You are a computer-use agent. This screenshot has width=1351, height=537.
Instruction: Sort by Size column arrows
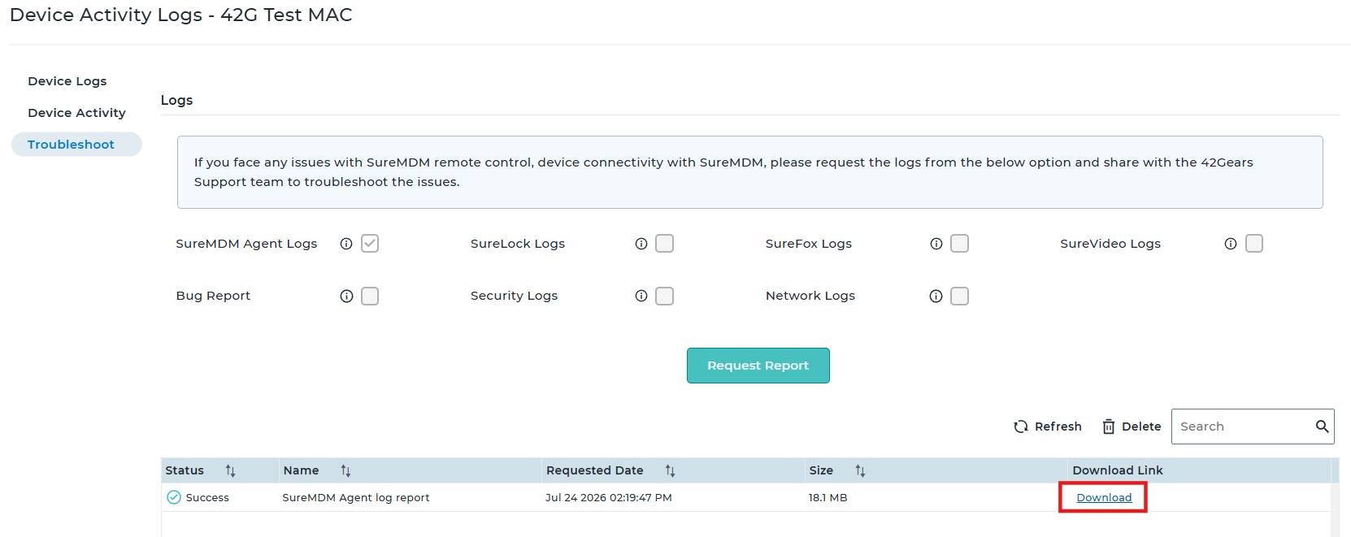click(860, 470)
